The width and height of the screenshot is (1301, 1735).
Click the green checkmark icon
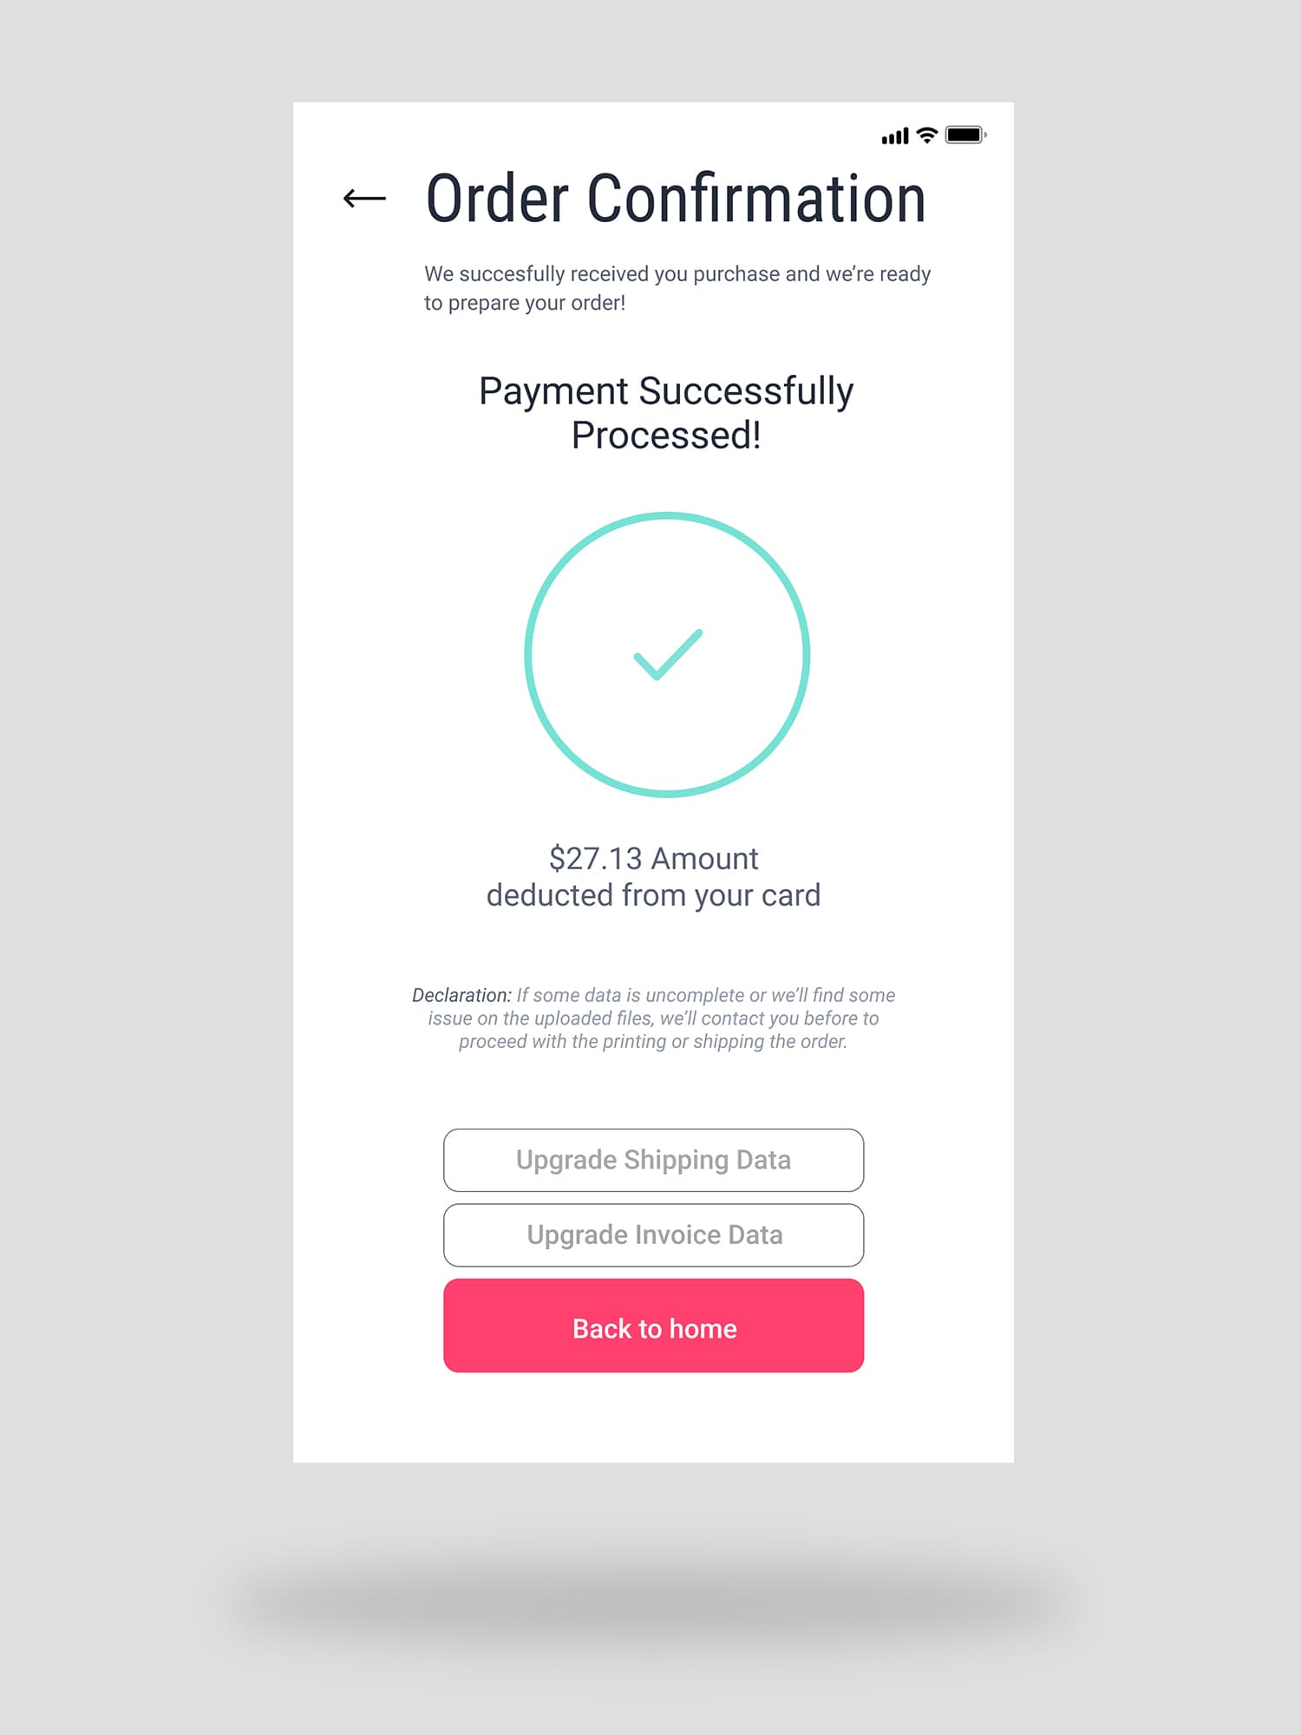[x=668, y=655]
